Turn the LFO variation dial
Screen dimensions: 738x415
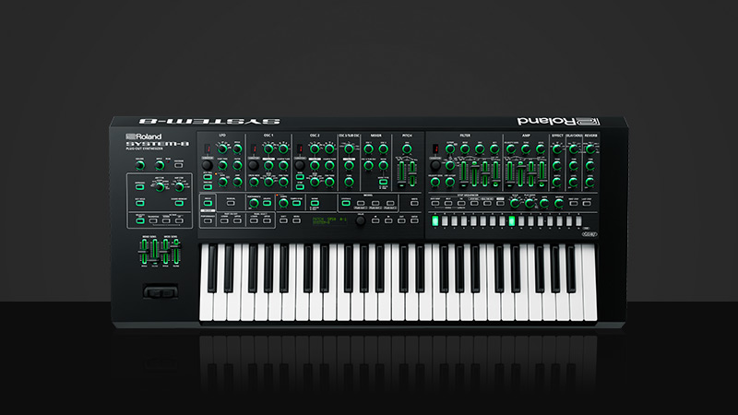208,165
